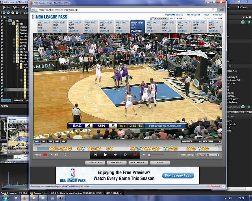Collapse the Nicolas folder node in ACDSee
This screenshot has height=201, width=252.
pos(10,24)
